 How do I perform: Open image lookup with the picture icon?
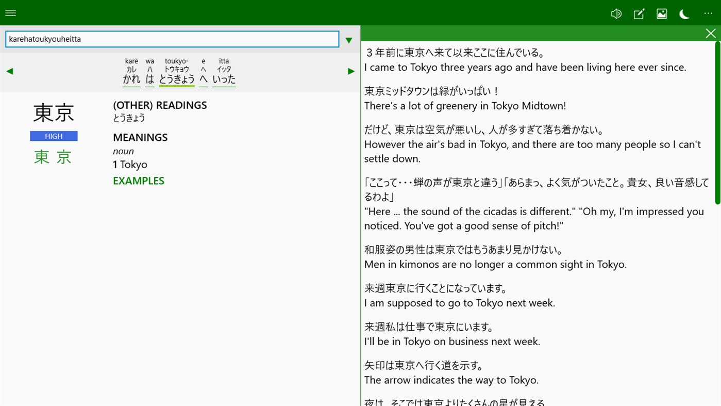[661, 14]
